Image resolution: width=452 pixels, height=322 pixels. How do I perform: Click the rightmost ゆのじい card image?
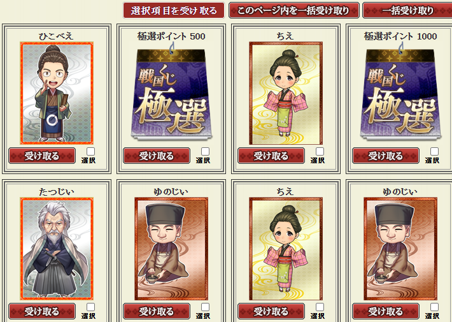pyautogui.click(x=400, y=249)
